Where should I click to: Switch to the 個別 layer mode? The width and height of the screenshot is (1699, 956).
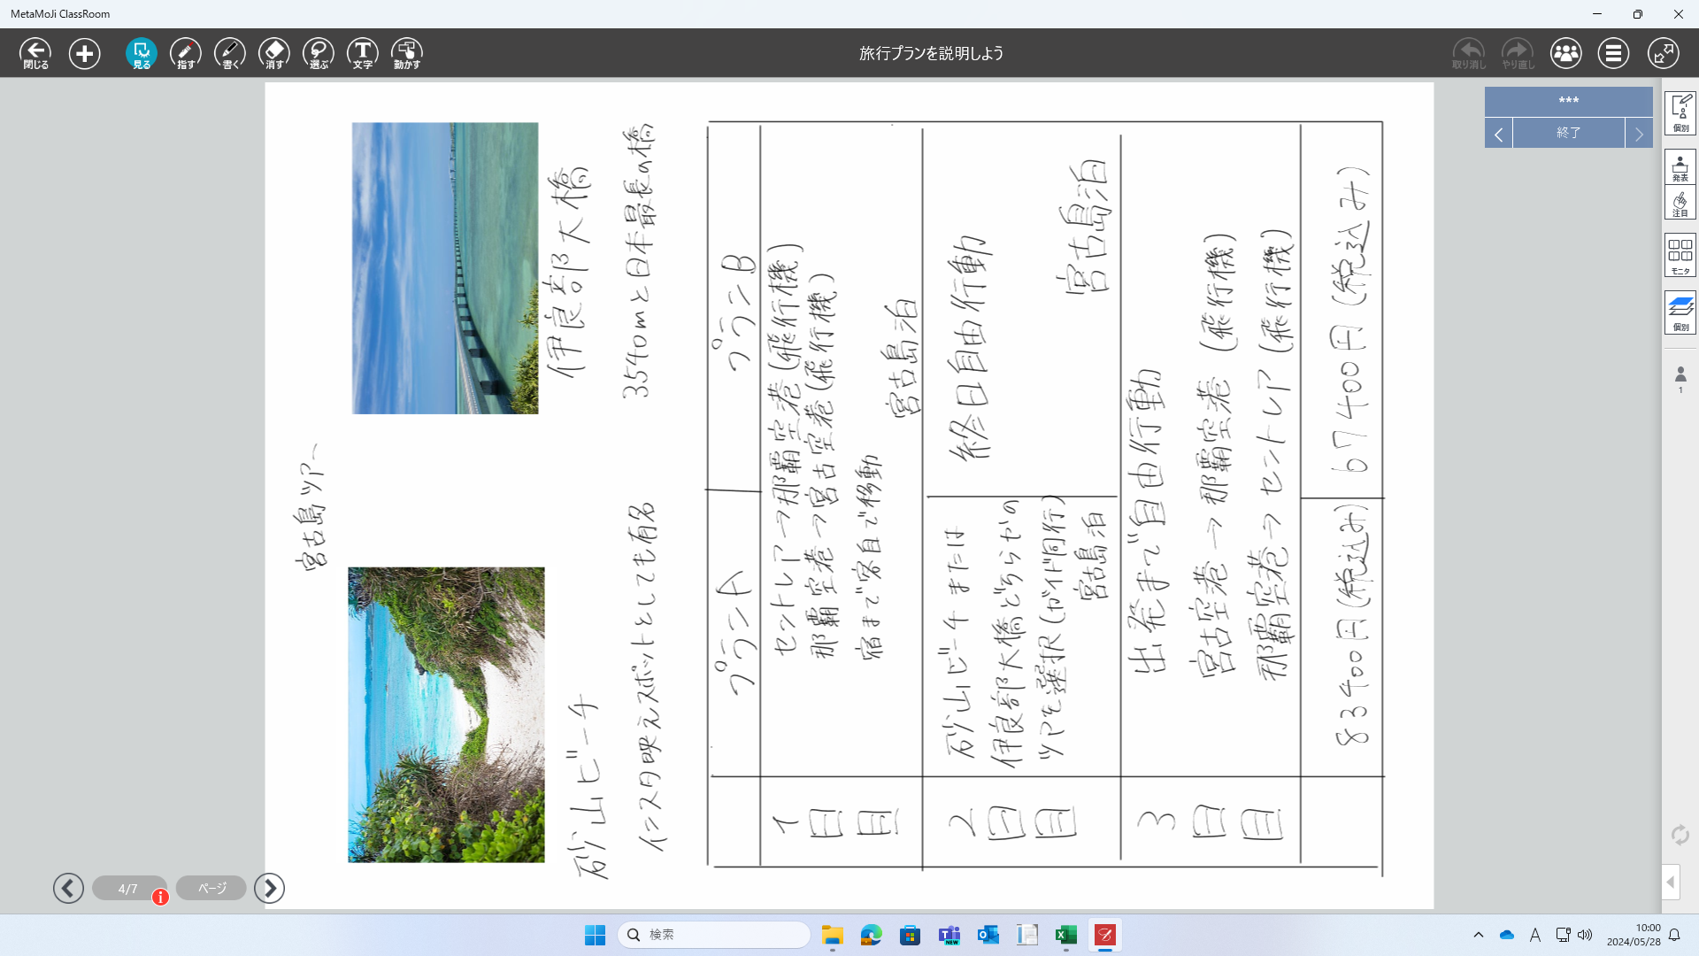[1680, 312]
